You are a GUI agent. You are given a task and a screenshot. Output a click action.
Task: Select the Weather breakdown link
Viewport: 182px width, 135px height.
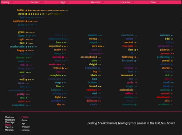[25, 127]
